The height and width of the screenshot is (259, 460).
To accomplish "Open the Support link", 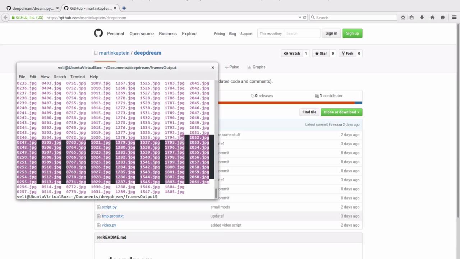I will tap(247, 34).
